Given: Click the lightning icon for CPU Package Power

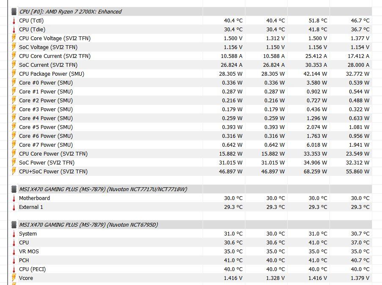Looking at the screenshot, I should [14, 74].
